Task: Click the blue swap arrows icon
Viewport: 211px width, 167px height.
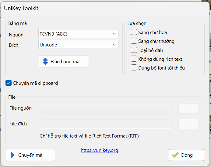Action: (45, 61)
